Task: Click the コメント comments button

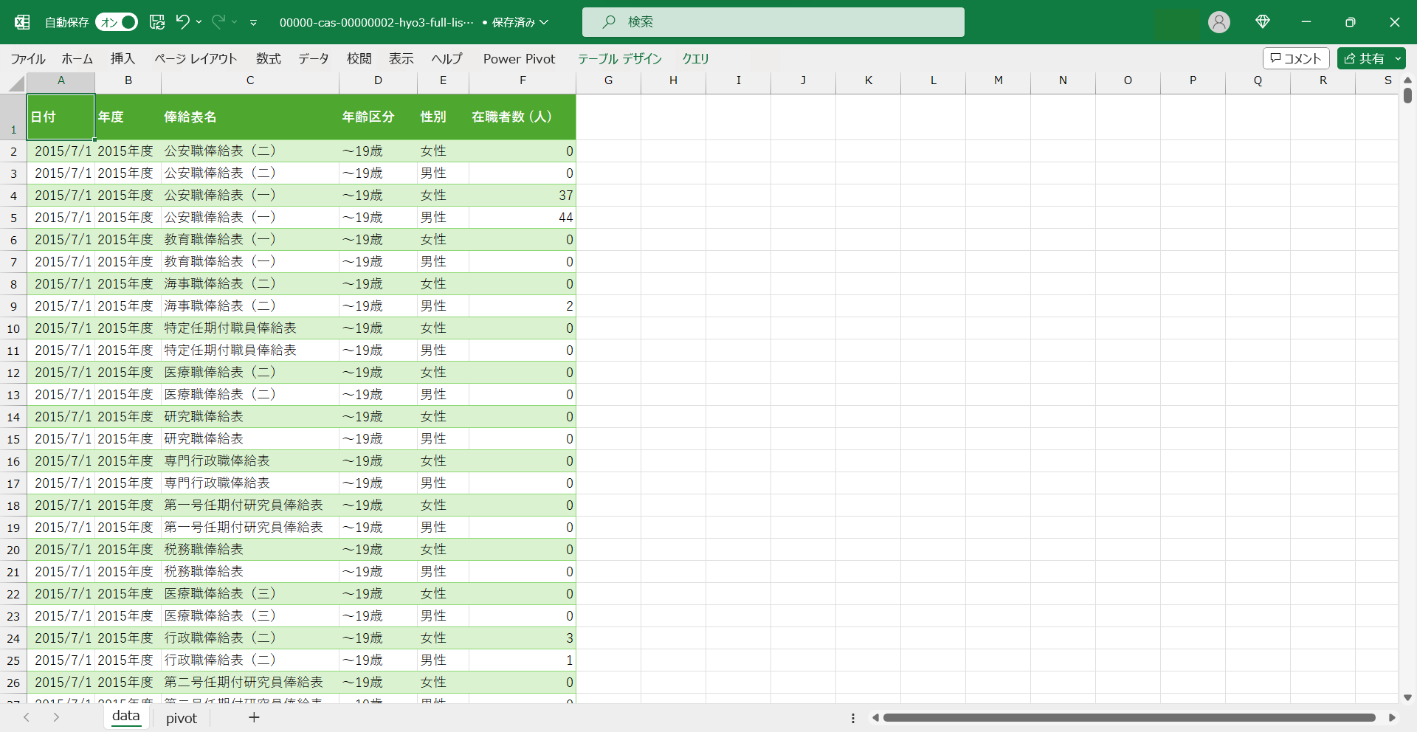Action: click(x=1295, y=58)
